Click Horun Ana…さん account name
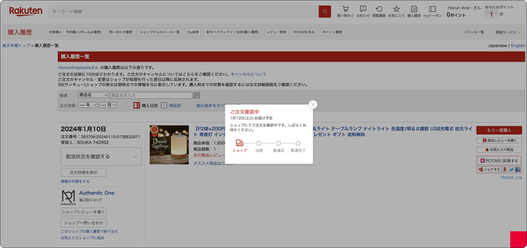Screen dimensions: 527x248 pyautogui.click(x=464, y=8)
